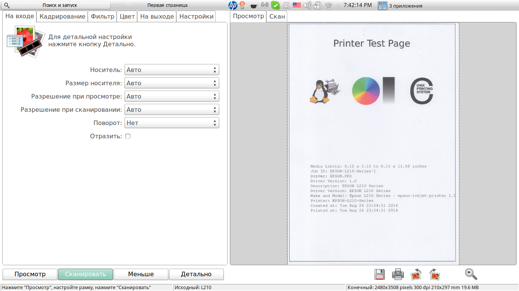Click the printer icon below the preview

pos(398,274)
